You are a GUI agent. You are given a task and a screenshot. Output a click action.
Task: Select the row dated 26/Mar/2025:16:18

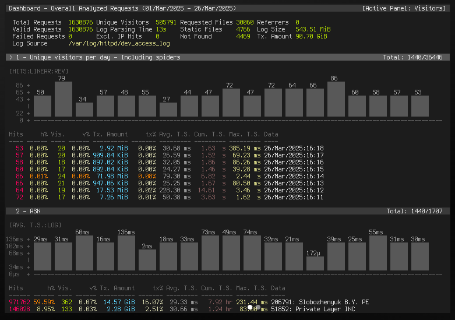[x=166, y=148]
